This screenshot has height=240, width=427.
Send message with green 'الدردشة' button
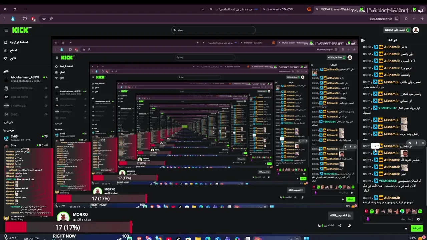point(417,228)
